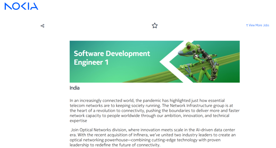This screenshot has width=276, height=148.
Task: Save job with the star icon
Action: tap(155, 26)
